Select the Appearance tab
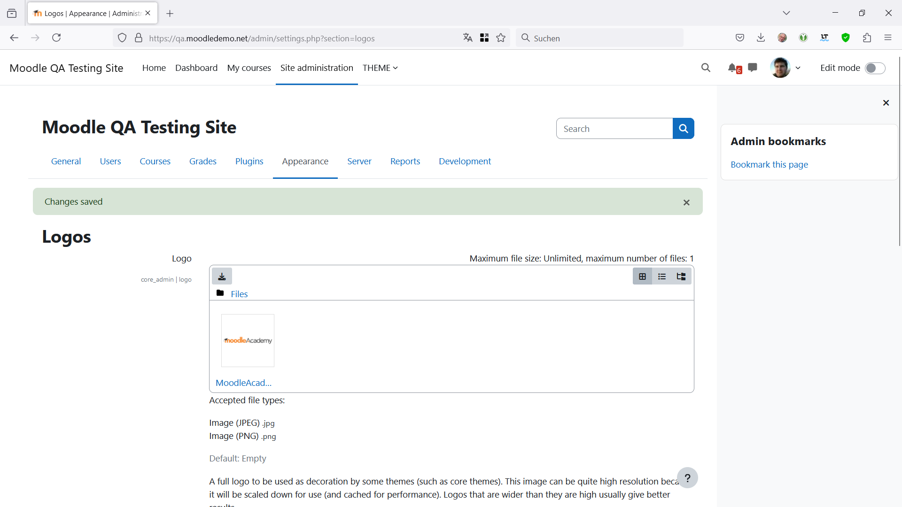 coord(305,161)
